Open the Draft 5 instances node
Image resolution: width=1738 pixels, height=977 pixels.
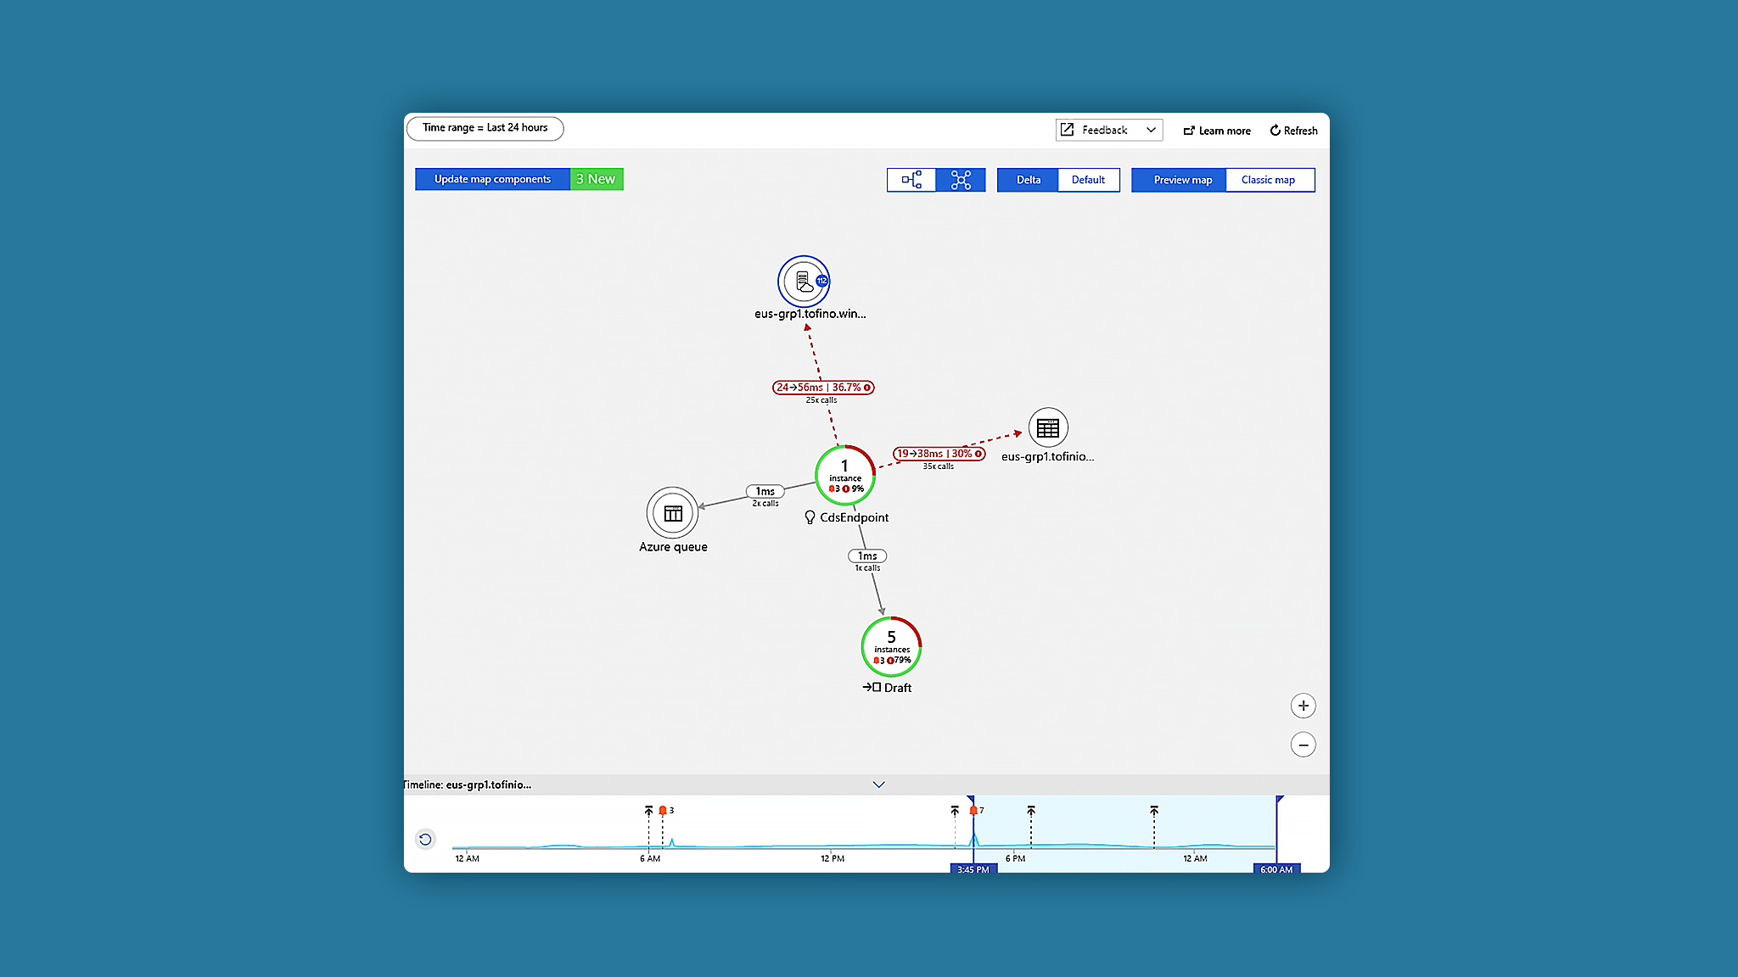point(891,647)
